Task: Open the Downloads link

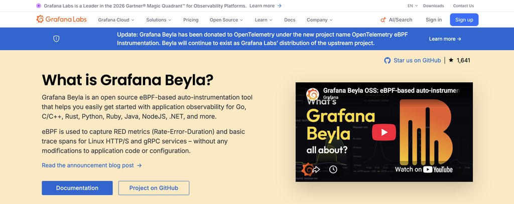Action: point(433,6)
